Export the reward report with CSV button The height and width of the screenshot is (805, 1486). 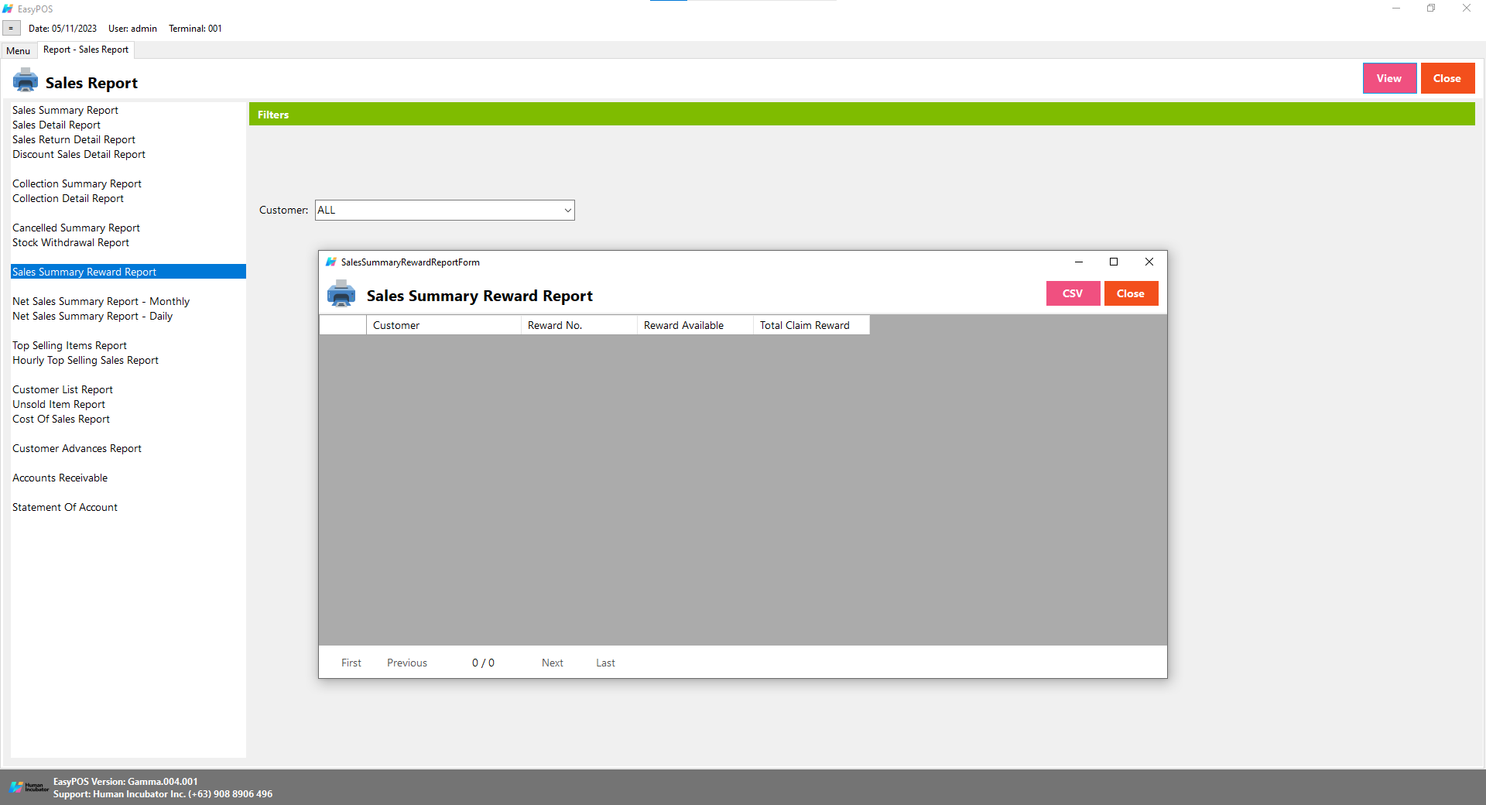(x=1073, y=293)
